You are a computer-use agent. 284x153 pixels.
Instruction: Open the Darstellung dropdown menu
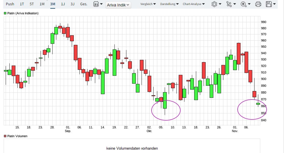[169, 4]
